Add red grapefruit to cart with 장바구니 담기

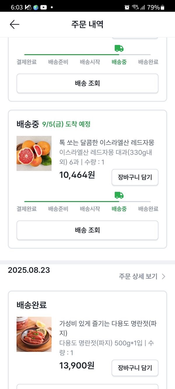135,177
